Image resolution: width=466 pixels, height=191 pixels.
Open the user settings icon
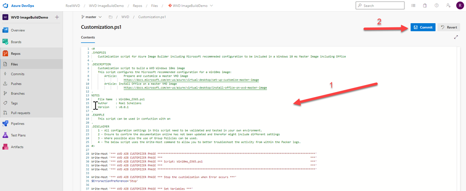[448, 6]
